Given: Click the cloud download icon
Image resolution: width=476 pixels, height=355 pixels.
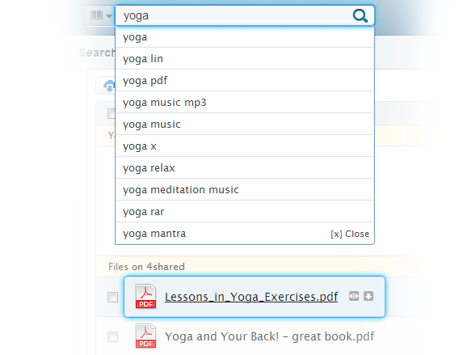Looking at the screenshot, I should (109, 86).
